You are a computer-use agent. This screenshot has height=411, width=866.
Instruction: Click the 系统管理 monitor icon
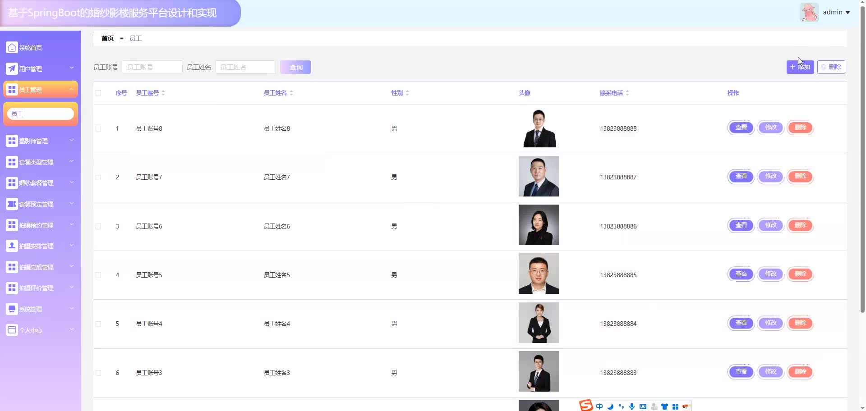pyautogui.click(x=12, y=309)
